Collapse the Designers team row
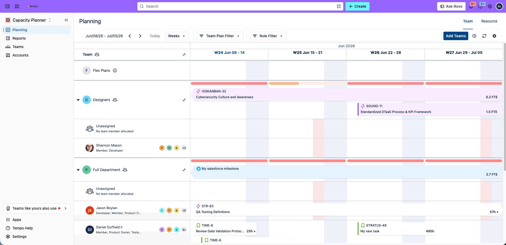Viewport: 506px width, 245px height. coord(78,100)
